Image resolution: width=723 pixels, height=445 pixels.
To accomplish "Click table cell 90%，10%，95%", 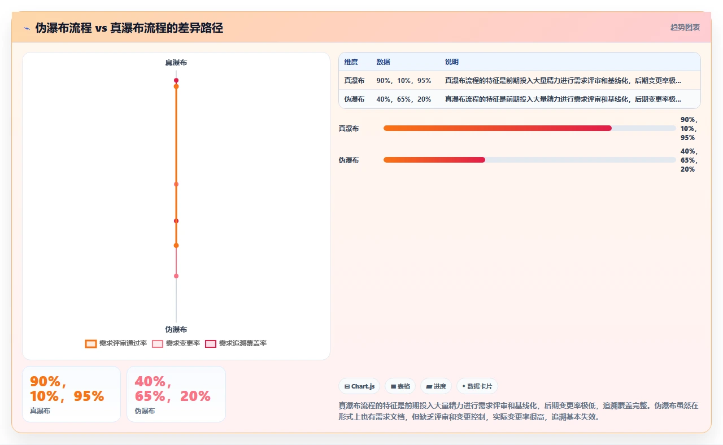I will coord(404,80).
